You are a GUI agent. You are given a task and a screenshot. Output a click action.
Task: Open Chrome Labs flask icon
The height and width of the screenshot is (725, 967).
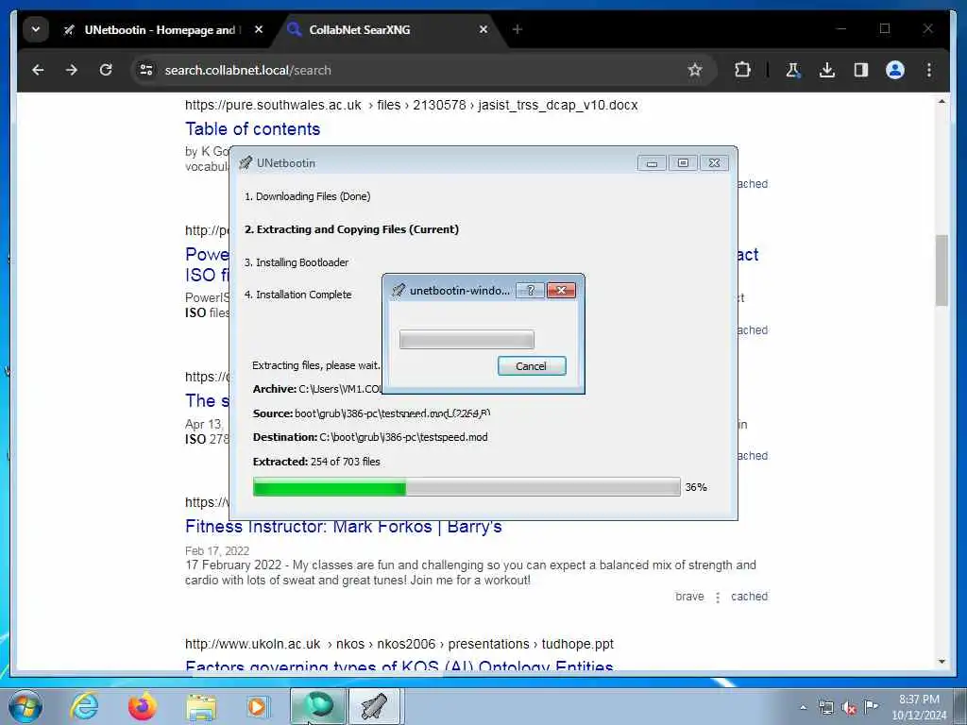click(x=793, y=70)
